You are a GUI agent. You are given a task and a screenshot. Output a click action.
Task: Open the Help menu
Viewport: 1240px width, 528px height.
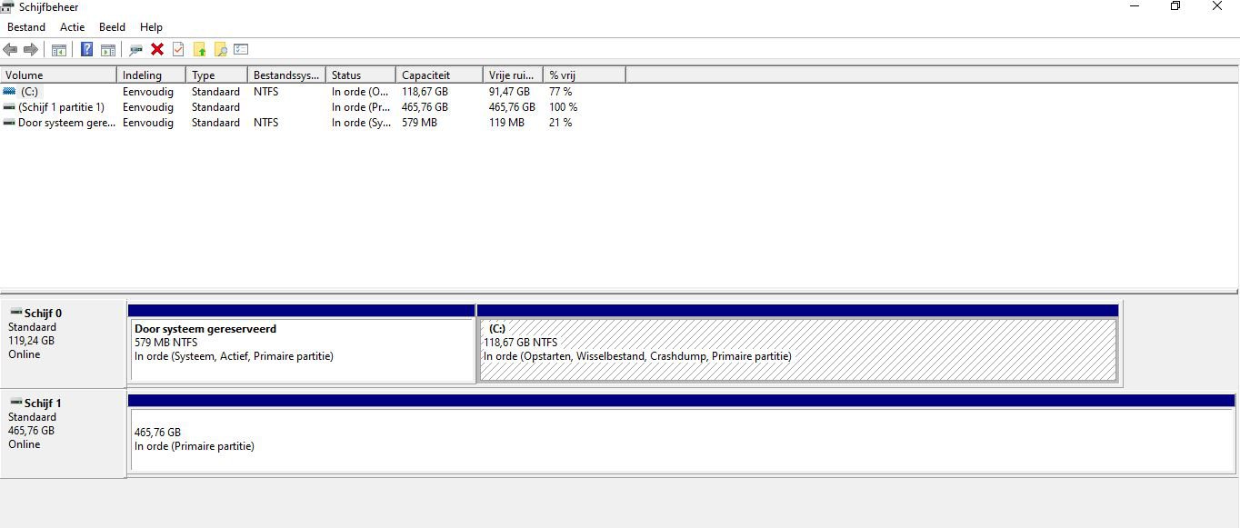(151, 27)
